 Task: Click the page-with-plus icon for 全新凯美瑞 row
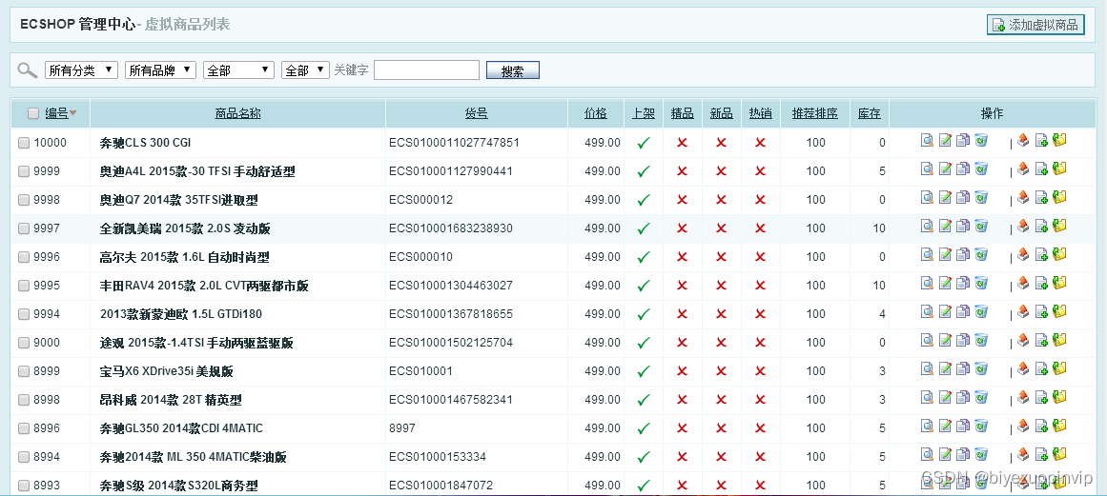coord(1041,226)
